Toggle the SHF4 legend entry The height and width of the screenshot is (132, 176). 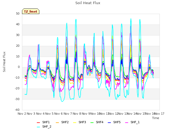click(97, 122)
